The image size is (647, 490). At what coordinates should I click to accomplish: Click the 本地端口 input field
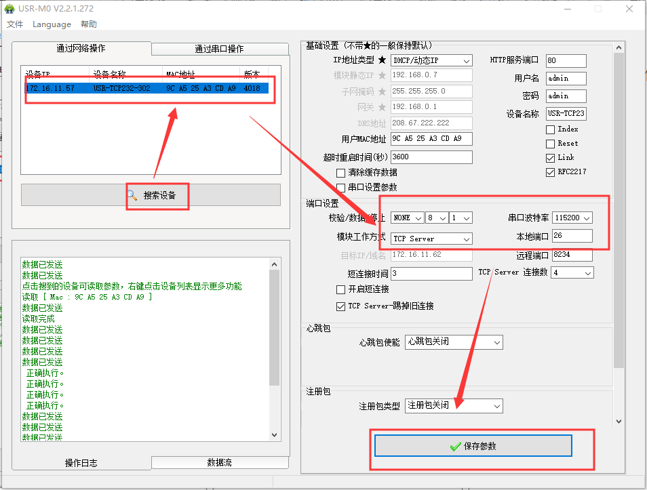coord(572,236)
